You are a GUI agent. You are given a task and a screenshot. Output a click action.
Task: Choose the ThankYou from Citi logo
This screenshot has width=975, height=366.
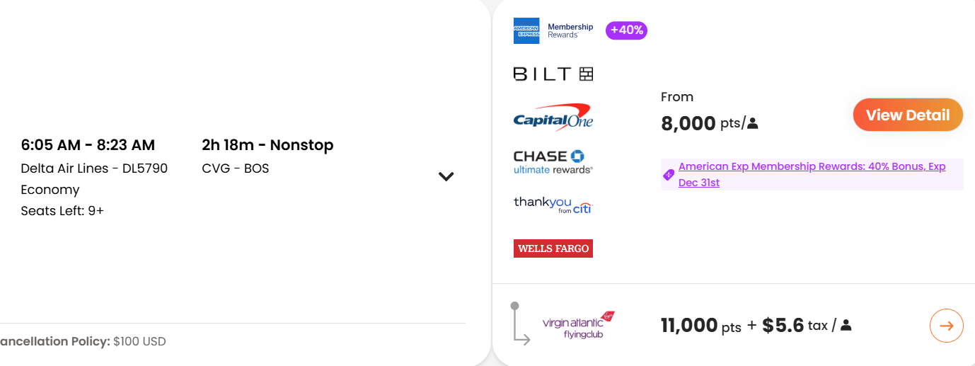(x=553, y=205)
